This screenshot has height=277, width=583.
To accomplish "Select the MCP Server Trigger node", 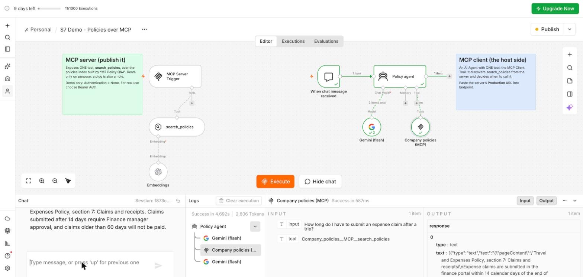I will (175, 76).
